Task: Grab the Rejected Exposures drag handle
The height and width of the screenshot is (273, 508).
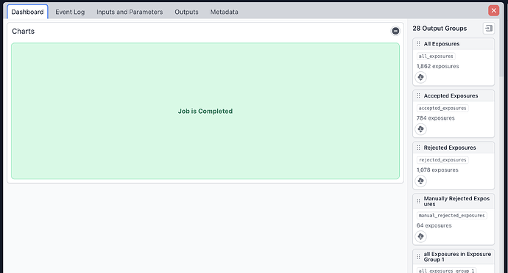Action: [x=418, y=148]
